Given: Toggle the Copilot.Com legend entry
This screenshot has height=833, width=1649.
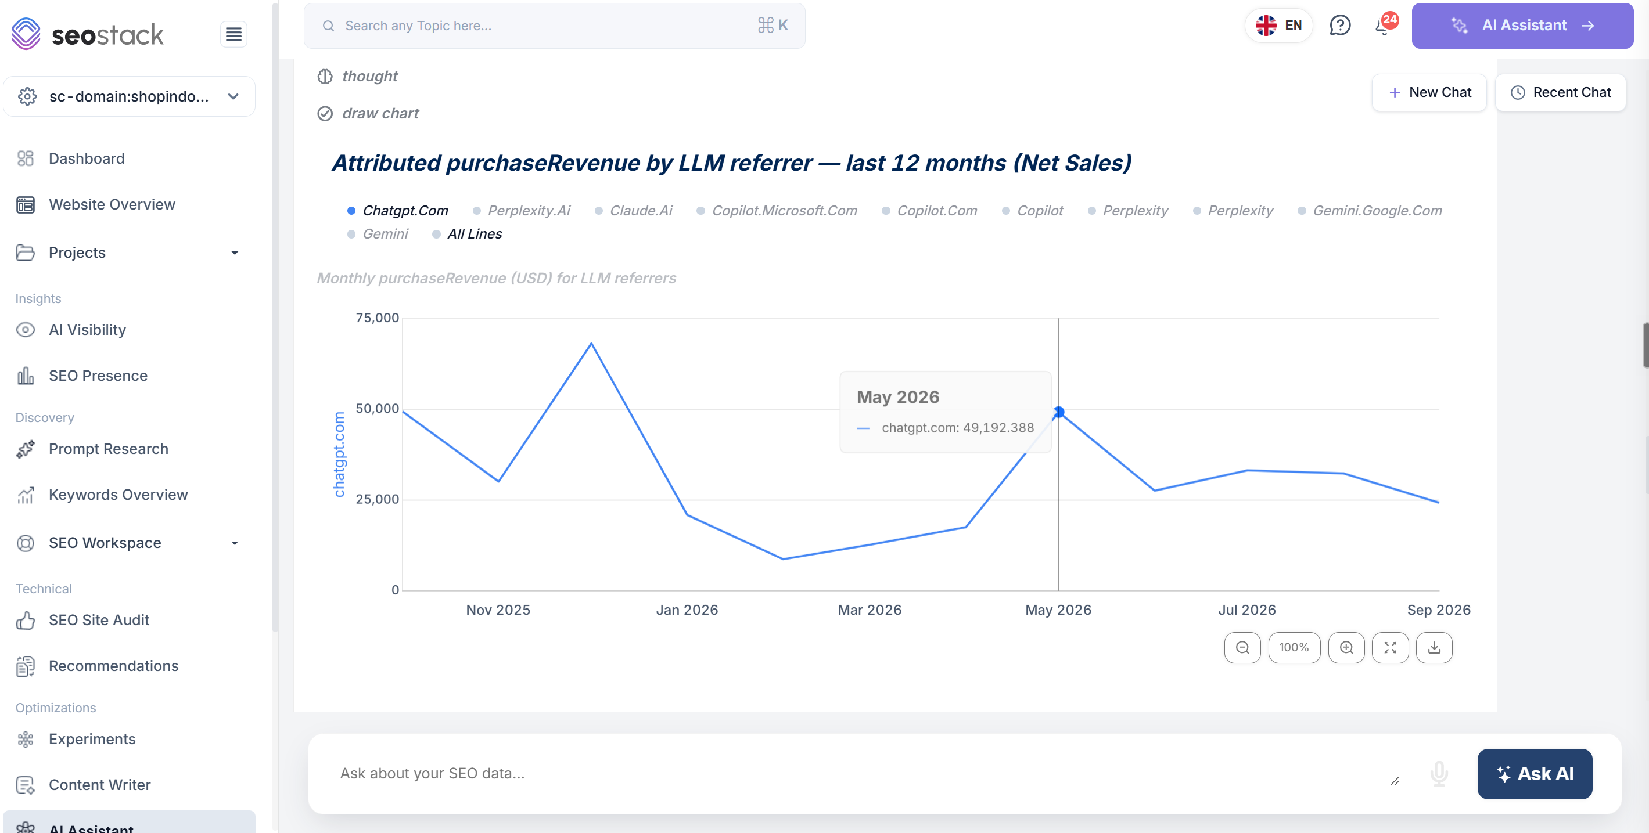Looking at the screenshot, I should (929, 211).
